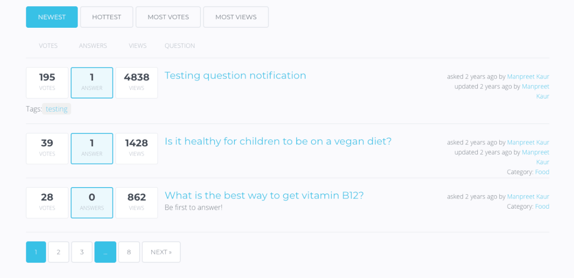Go to page 2 of questions
This screenshot has height=278, width=574.
click(x=58, y=252)
